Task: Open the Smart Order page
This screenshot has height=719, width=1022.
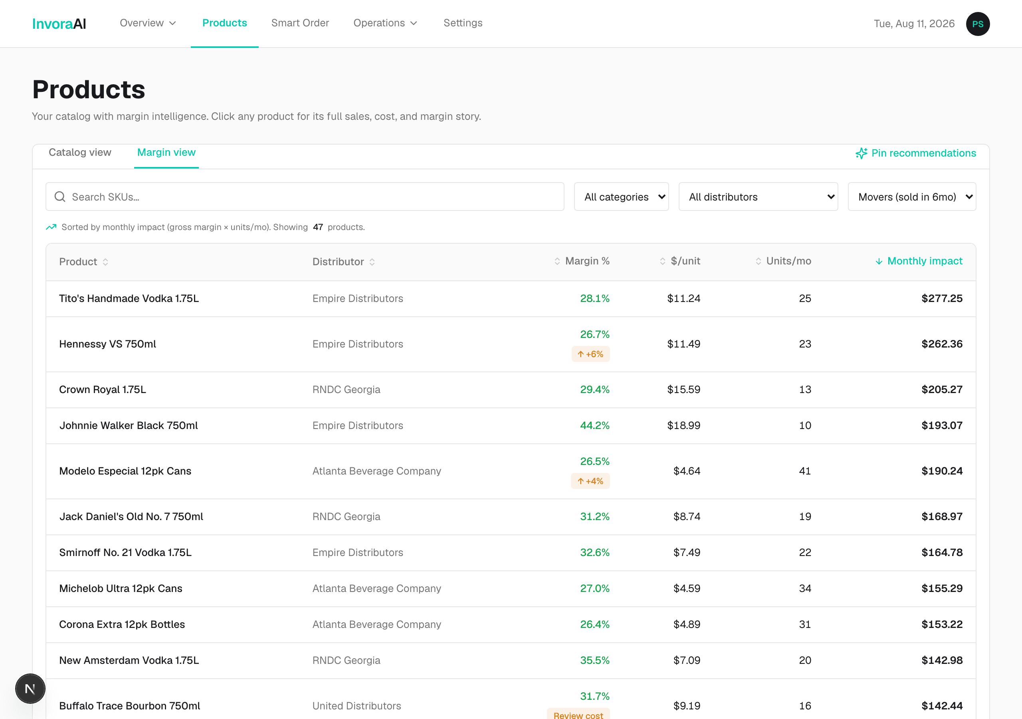Action: [300, 23]
